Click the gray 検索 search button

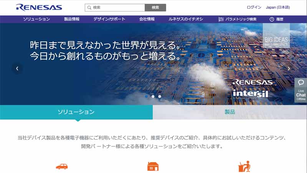point(155,8)
